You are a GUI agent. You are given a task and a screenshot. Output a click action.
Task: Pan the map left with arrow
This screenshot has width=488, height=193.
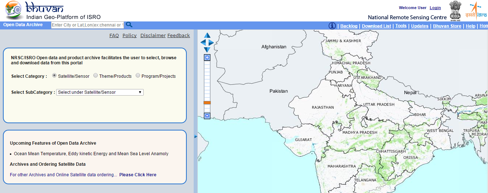tap(203, 43)
